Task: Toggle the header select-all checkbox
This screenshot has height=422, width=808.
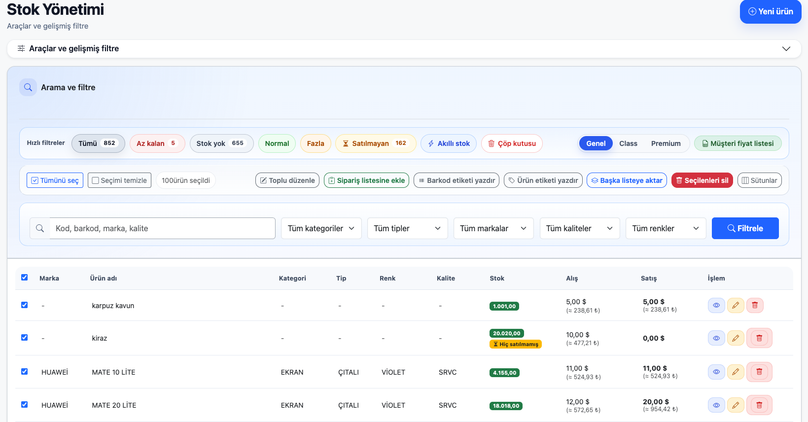Action: (x=25, y=278)
